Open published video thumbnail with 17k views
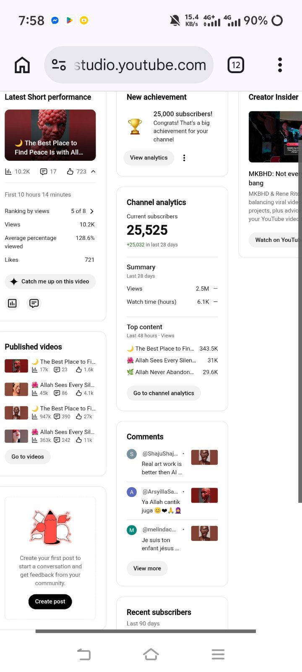Viewport: 302px width, 672px height. [x=16, y=366]
